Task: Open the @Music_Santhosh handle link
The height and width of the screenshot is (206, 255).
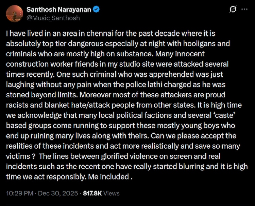Action: click(53, 18)
